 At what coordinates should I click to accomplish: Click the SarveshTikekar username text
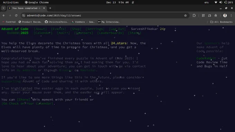coord(144,29)
